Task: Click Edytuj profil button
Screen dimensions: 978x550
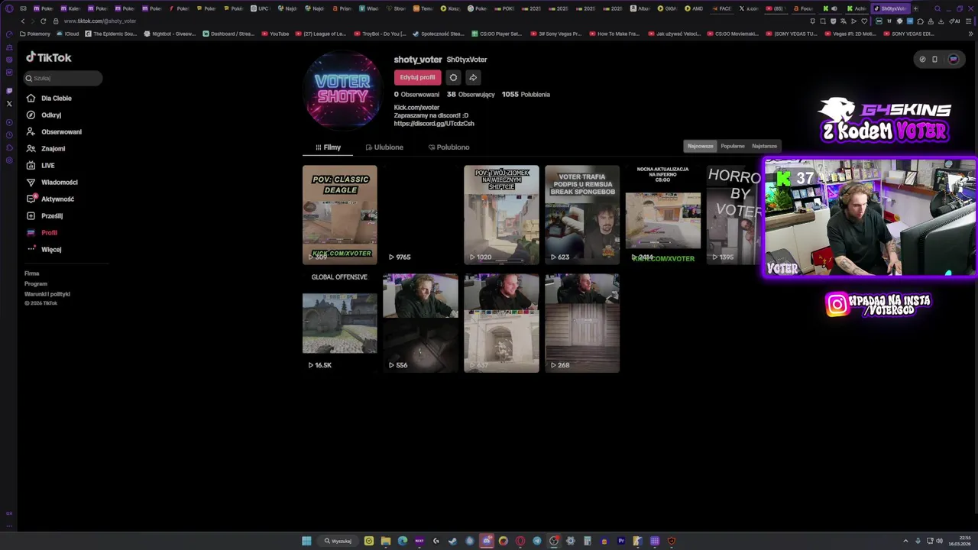Action: [417, 77]
